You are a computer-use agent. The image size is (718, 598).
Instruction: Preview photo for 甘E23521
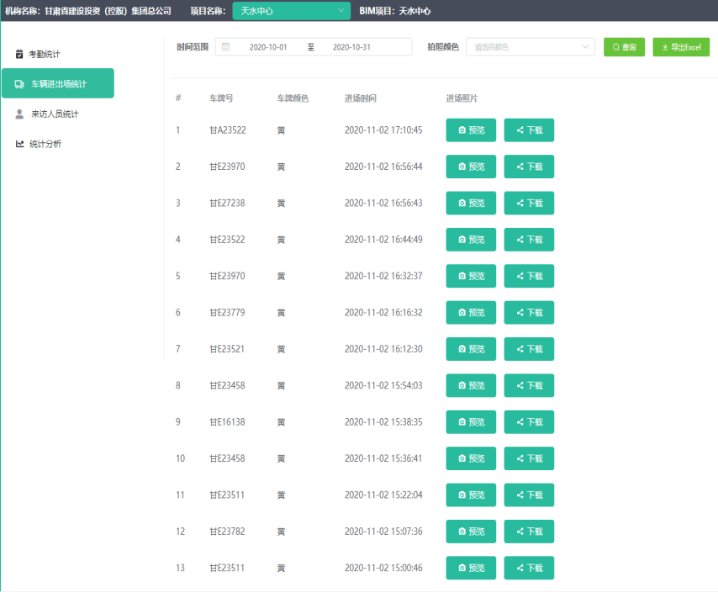(471, 349)
